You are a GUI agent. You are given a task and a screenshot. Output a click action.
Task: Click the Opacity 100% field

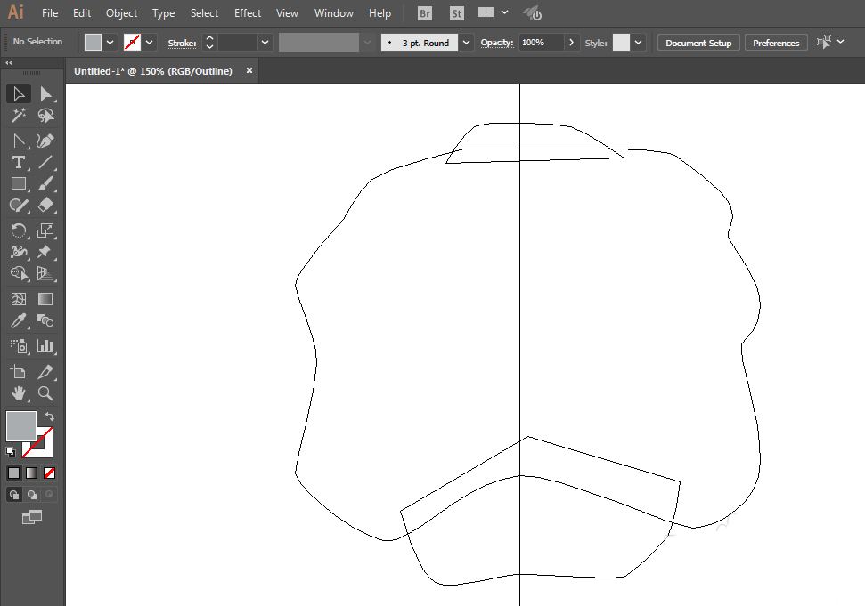coord(541,43)
